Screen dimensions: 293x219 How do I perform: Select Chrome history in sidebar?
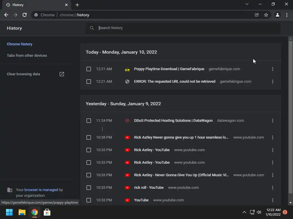coord(19,44)
